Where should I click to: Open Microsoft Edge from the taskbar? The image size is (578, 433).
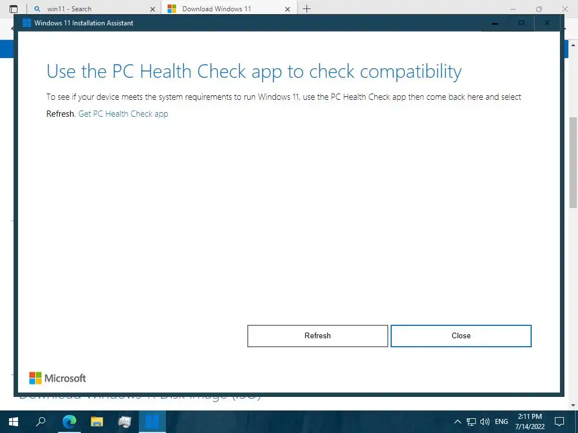pos(69,422)
